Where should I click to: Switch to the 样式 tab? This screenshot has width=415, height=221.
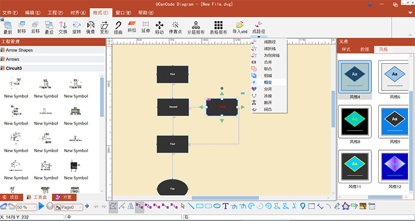tap(346, 50)
